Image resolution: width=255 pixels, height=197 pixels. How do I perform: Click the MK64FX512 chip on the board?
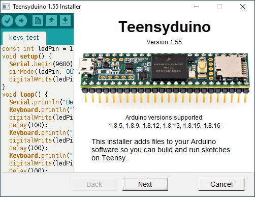[169, 68]
